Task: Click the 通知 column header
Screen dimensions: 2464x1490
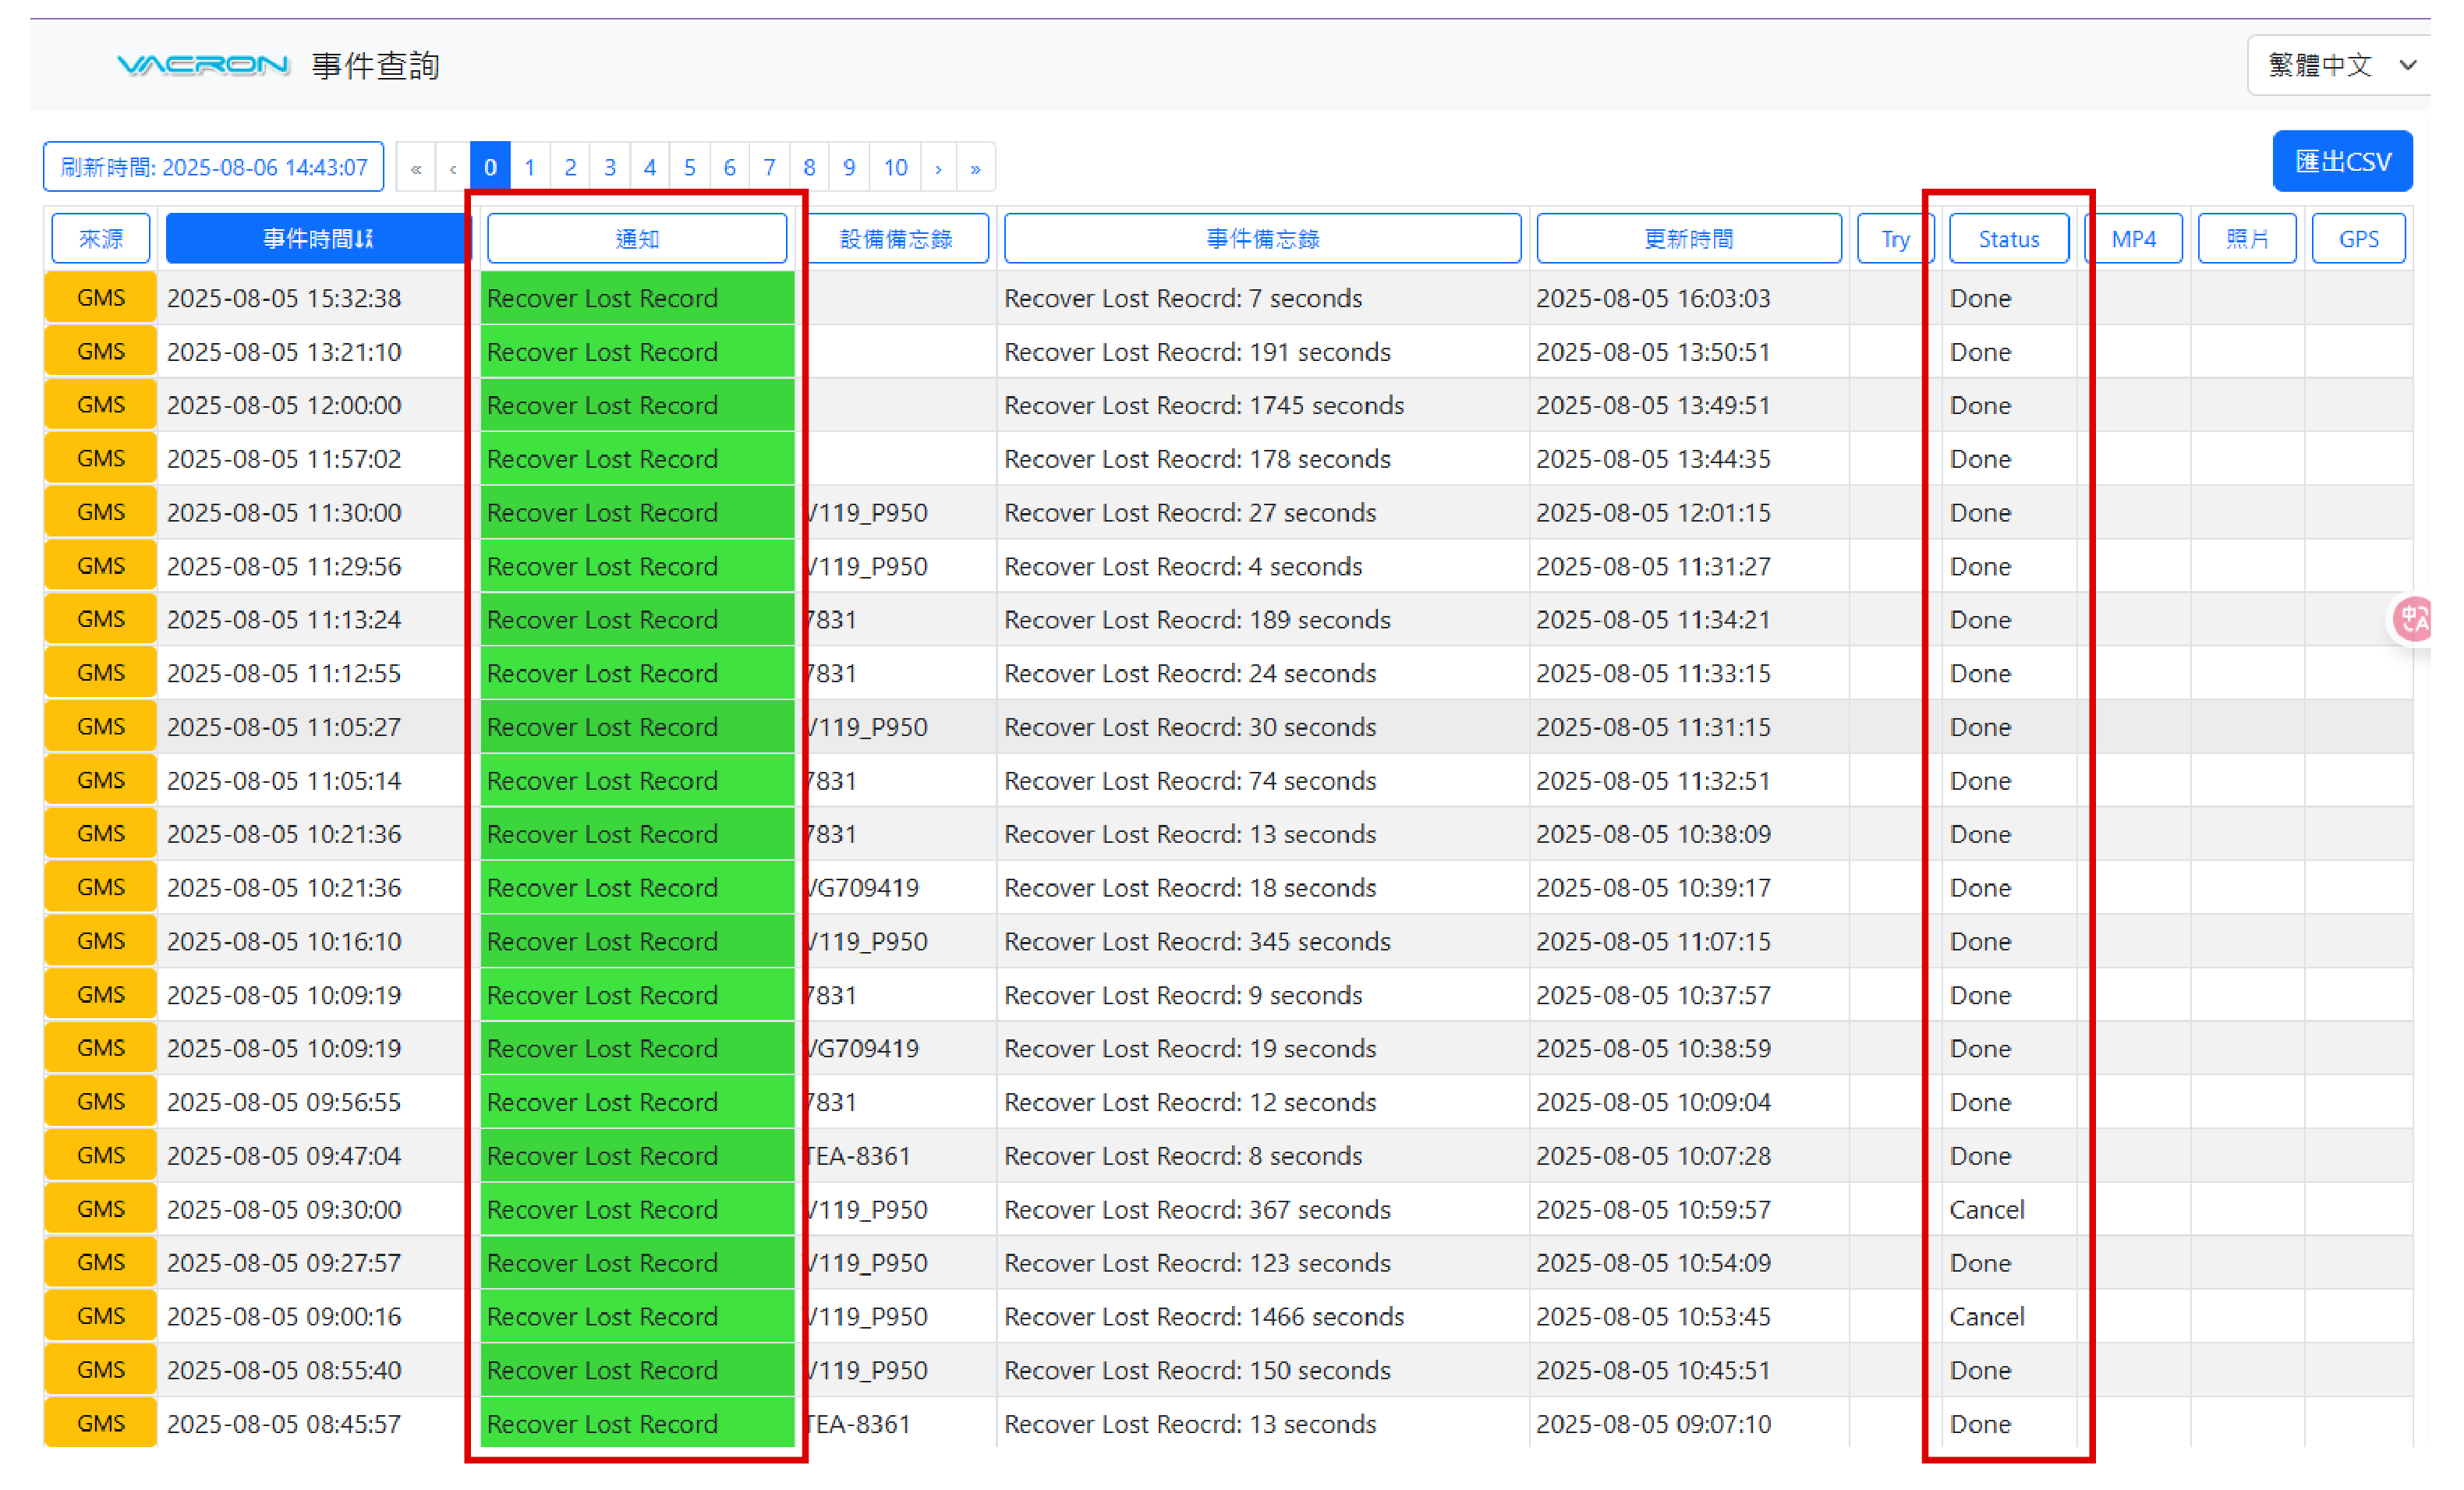Action: pyautogui.click(x=637, y=239)
